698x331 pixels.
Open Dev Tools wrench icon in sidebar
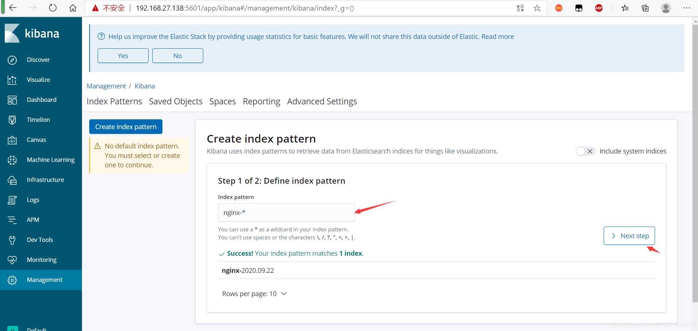[x=12, y=240]
